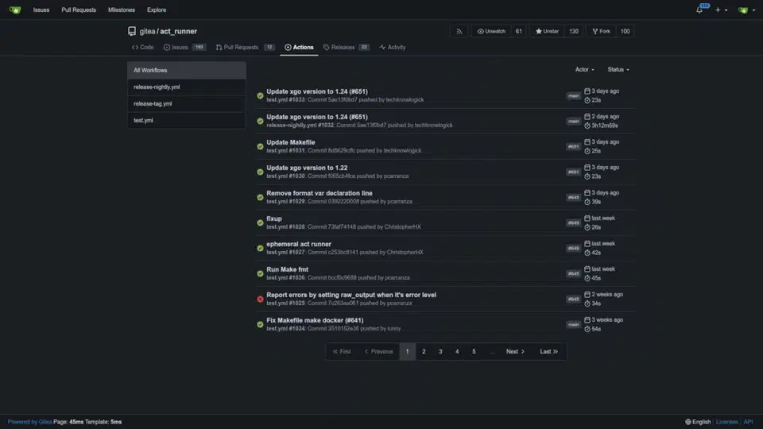The height and width of the screenshot is (429, 763).
Task: Open the stargazers count 130
Action: point(574,31)
